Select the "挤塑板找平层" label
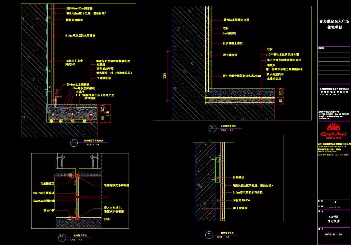 click(x=105, y=68)
